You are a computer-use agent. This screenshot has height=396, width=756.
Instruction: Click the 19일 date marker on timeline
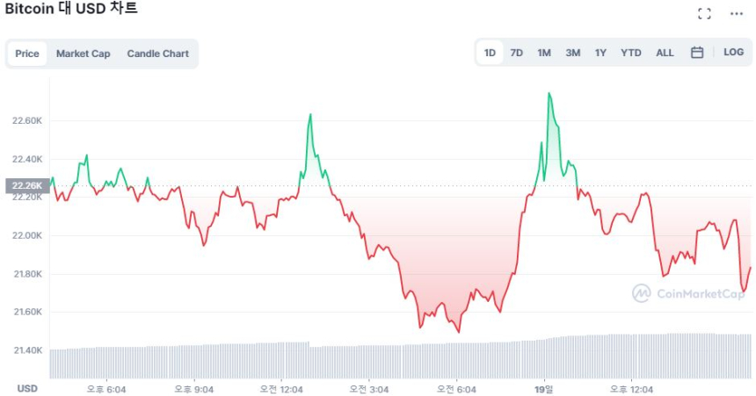click(x=543, y=387)
